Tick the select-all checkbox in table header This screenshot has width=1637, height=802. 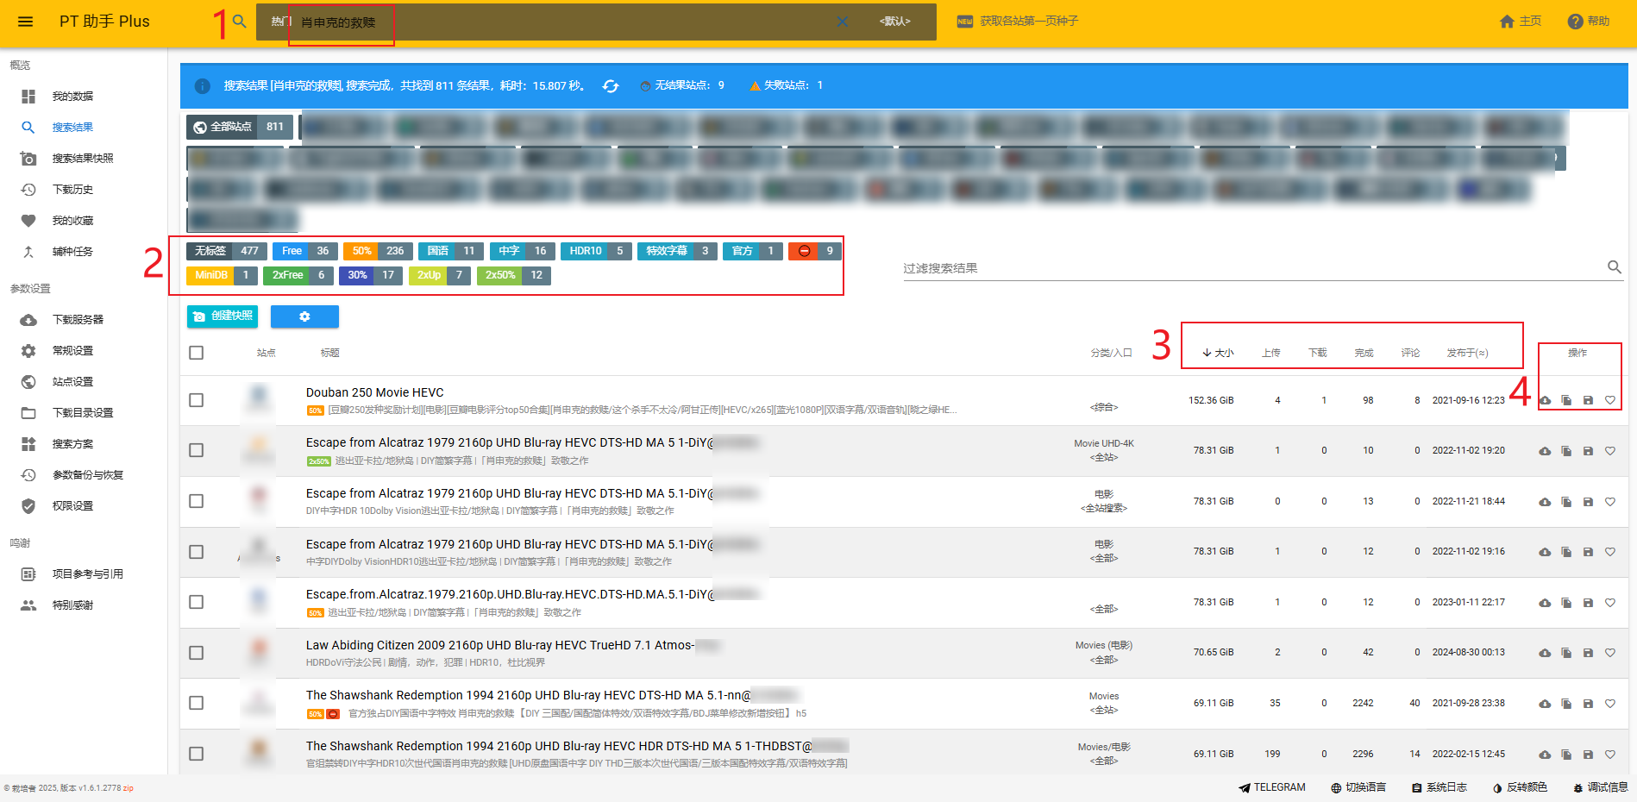[197, 353]
